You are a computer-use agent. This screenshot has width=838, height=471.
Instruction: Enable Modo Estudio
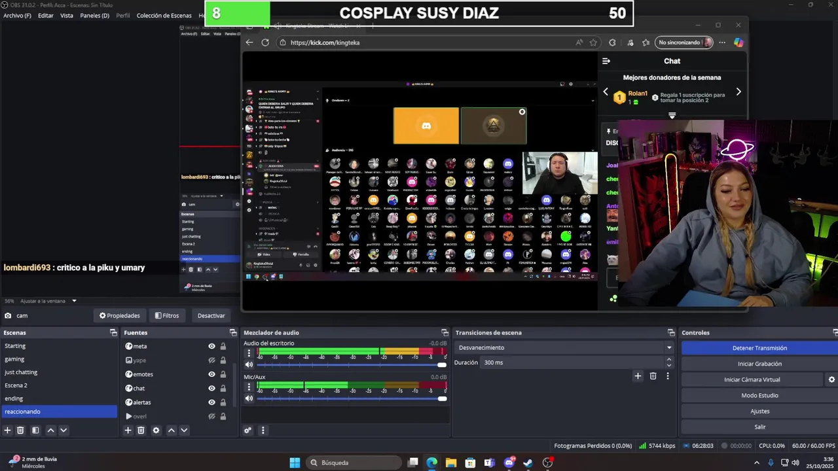(x=759, y=395)
